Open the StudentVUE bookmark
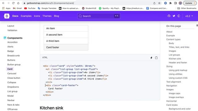 tap(89, 8)
